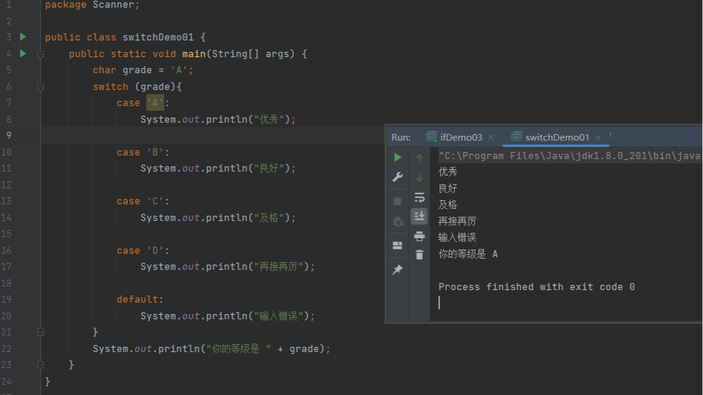Collapse the switch block fold marker

pyautogui.click(x=41, y=87)
